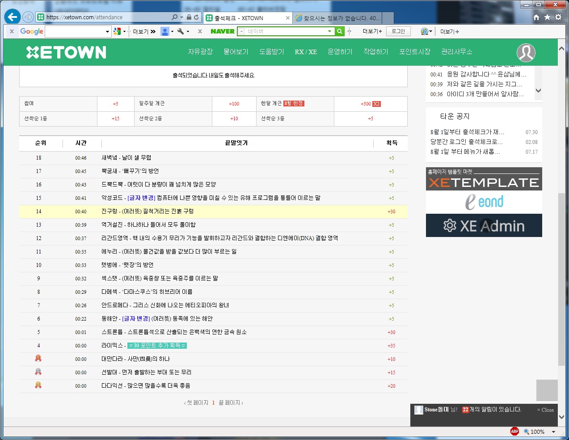Click the Google toolbar search input field
This screenshot has width=569, height=440.
pos(75,32)
